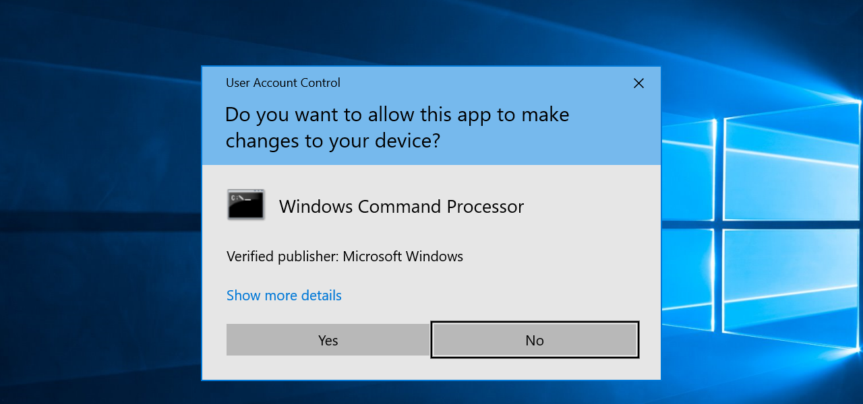Select the User Account Control title text
Image resolution: width=863 pixels, height=404 pixels.
point(282,82)
